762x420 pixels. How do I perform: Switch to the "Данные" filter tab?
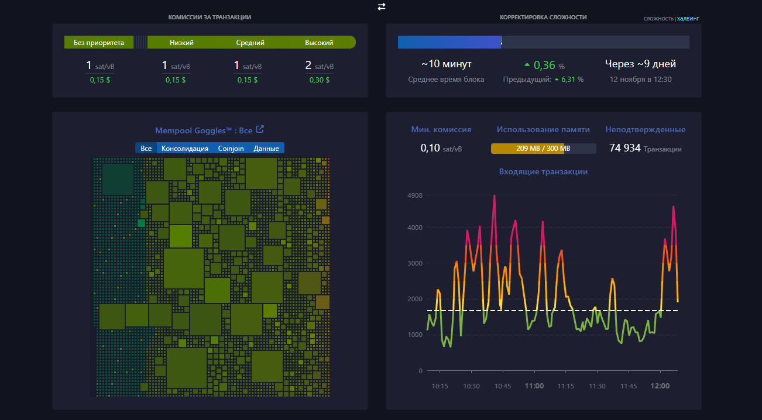266,149
